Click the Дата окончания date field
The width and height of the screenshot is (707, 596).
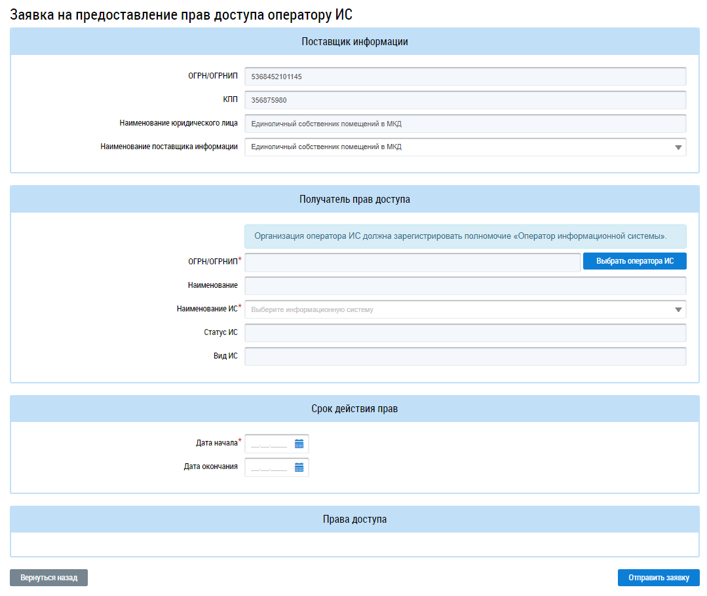(269, 468)
